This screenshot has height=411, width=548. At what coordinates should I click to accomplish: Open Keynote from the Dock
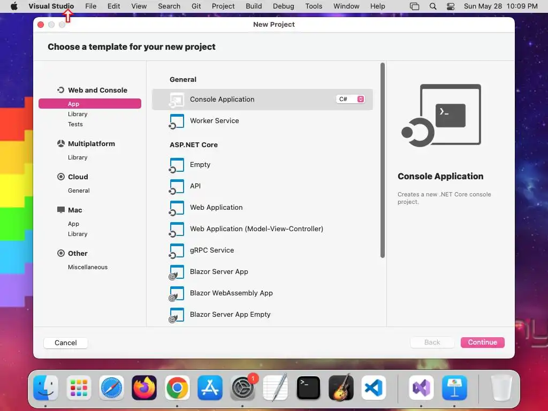click(454, 387)
